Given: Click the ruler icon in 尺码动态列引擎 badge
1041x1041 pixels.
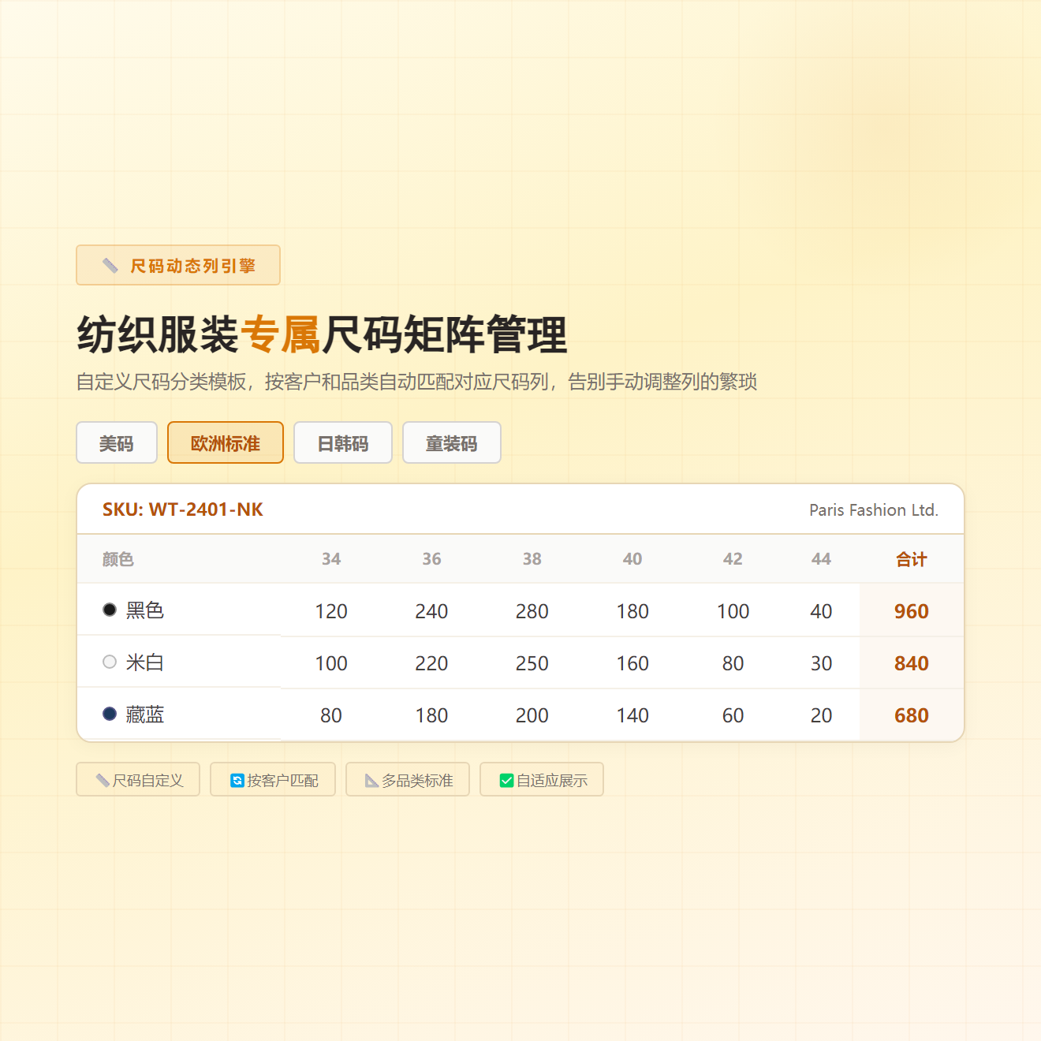Looking at the screenshot, I should pos(110,266).
